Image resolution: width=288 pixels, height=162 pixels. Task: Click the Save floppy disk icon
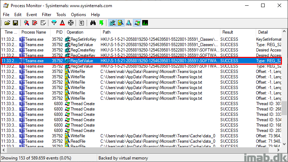pos(15,23)
